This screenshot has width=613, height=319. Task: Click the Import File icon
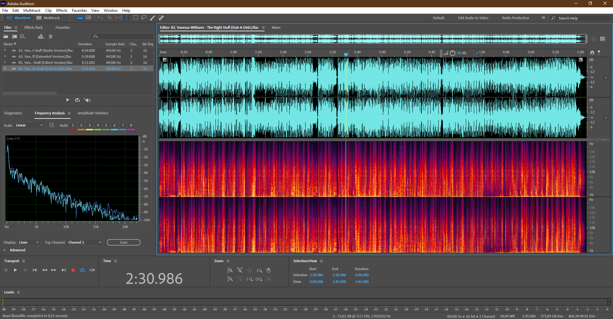coord(14,36)
